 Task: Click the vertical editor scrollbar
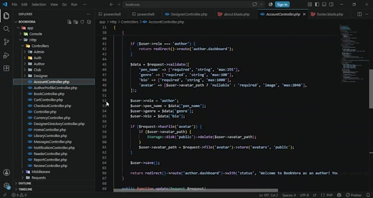pyautogui.click(x=371, y=89)
